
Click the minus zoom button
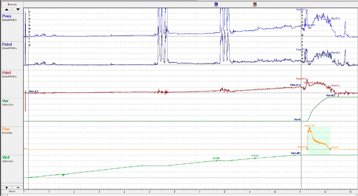17,188
